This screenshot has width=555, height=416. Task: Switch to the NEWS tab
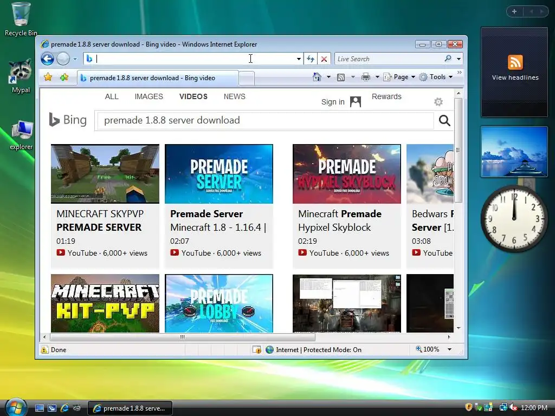[234, 96]
